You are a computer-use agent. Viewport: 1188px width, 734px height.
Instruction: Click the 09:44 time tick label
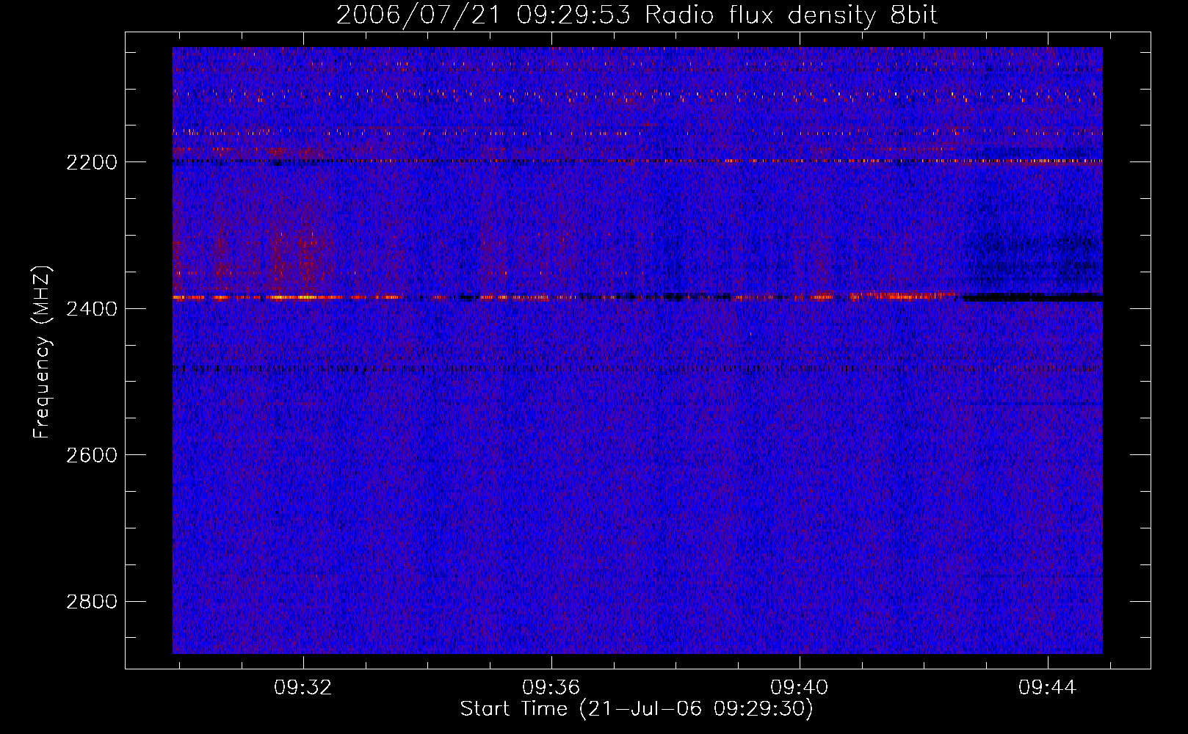point(1048,688)
